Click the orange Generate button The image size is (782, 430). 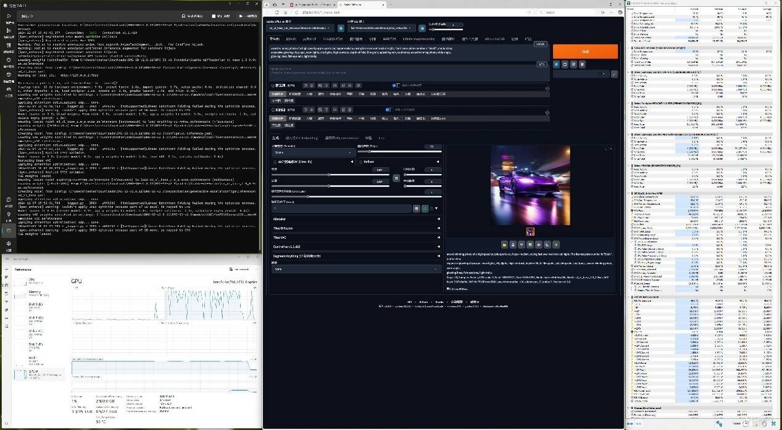coord(584,51)
